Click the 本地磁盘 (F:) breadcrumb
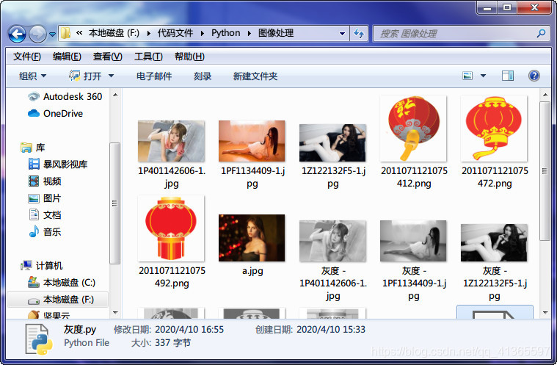Image resolution: width=557 pixels, height=365 pixels. click(x=114, y=33)
